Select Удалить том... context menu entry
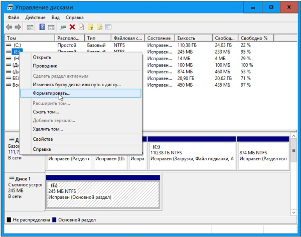301x237 pixels. coord(81,129)
